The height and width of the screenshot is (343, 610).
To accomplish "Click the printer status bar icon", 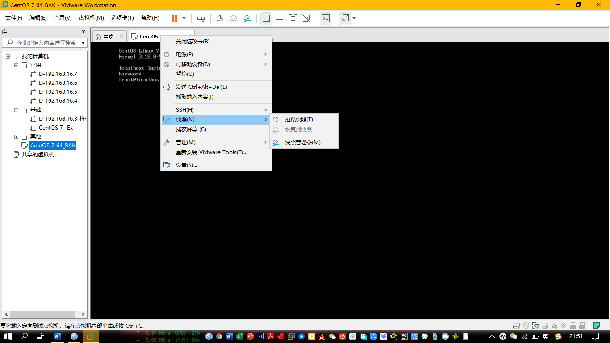I will tap(545, 326).
